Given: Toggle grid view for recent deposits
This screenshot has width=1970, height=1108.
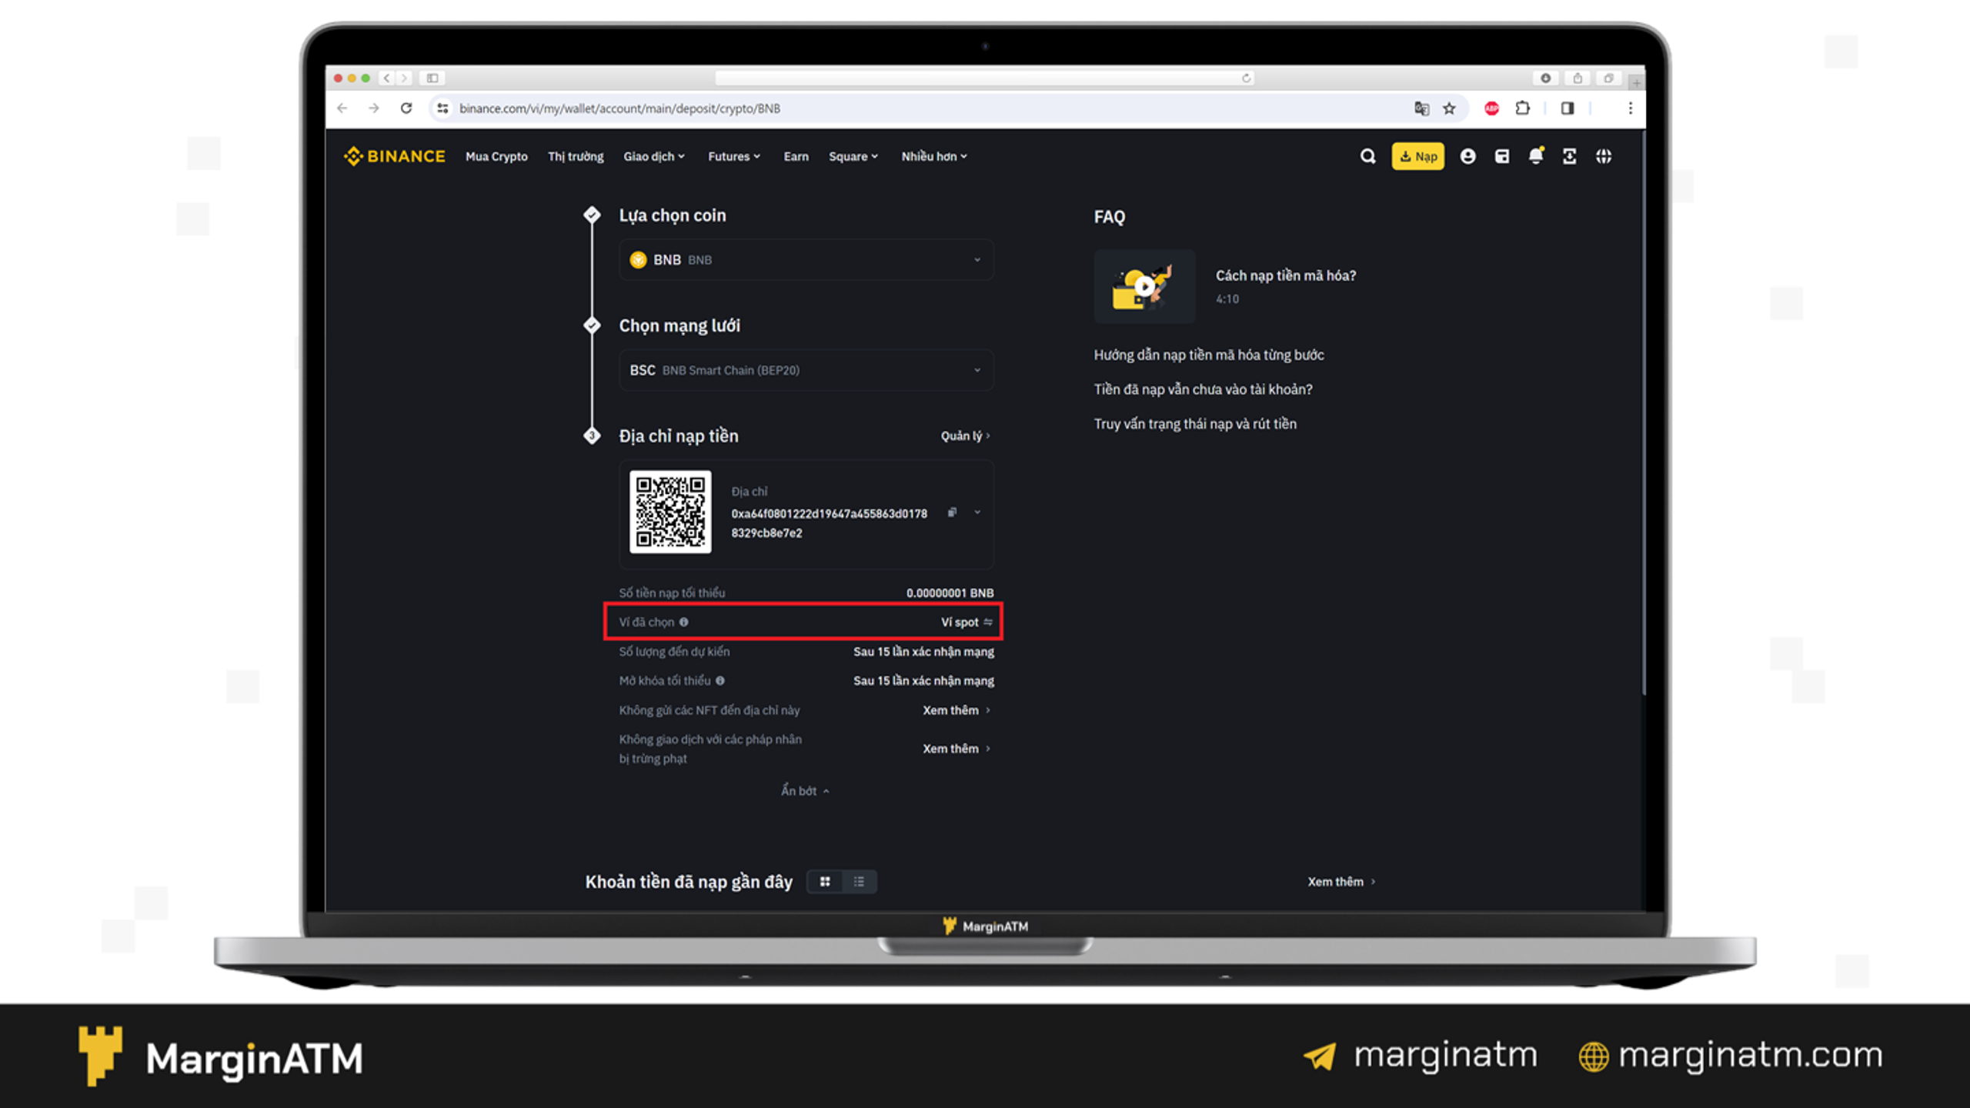Looking at the screenshot, I should coord(826,881).
